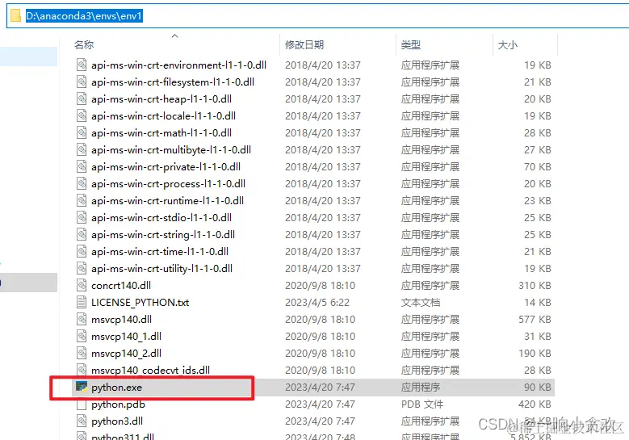Image resolution: width=629 pixels, height=440 pixels.
Task: Click the python.pdb file icon
Action: tap(82, 404)
